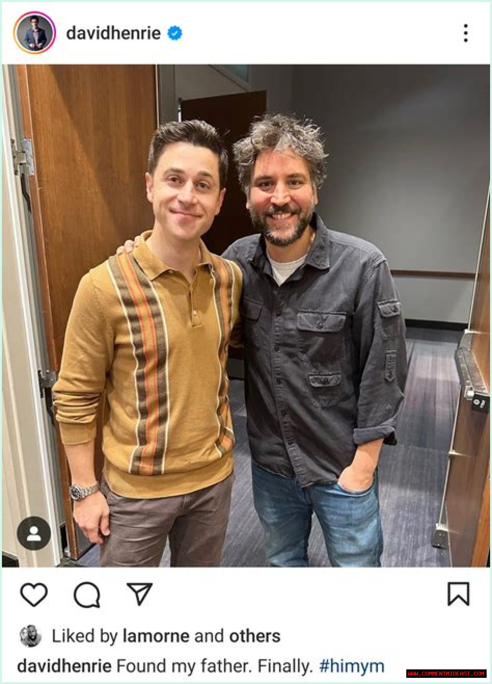This screenshot has width=492, height=684.
Task: Show tagged people via person icon
Action: pos(34,533)
